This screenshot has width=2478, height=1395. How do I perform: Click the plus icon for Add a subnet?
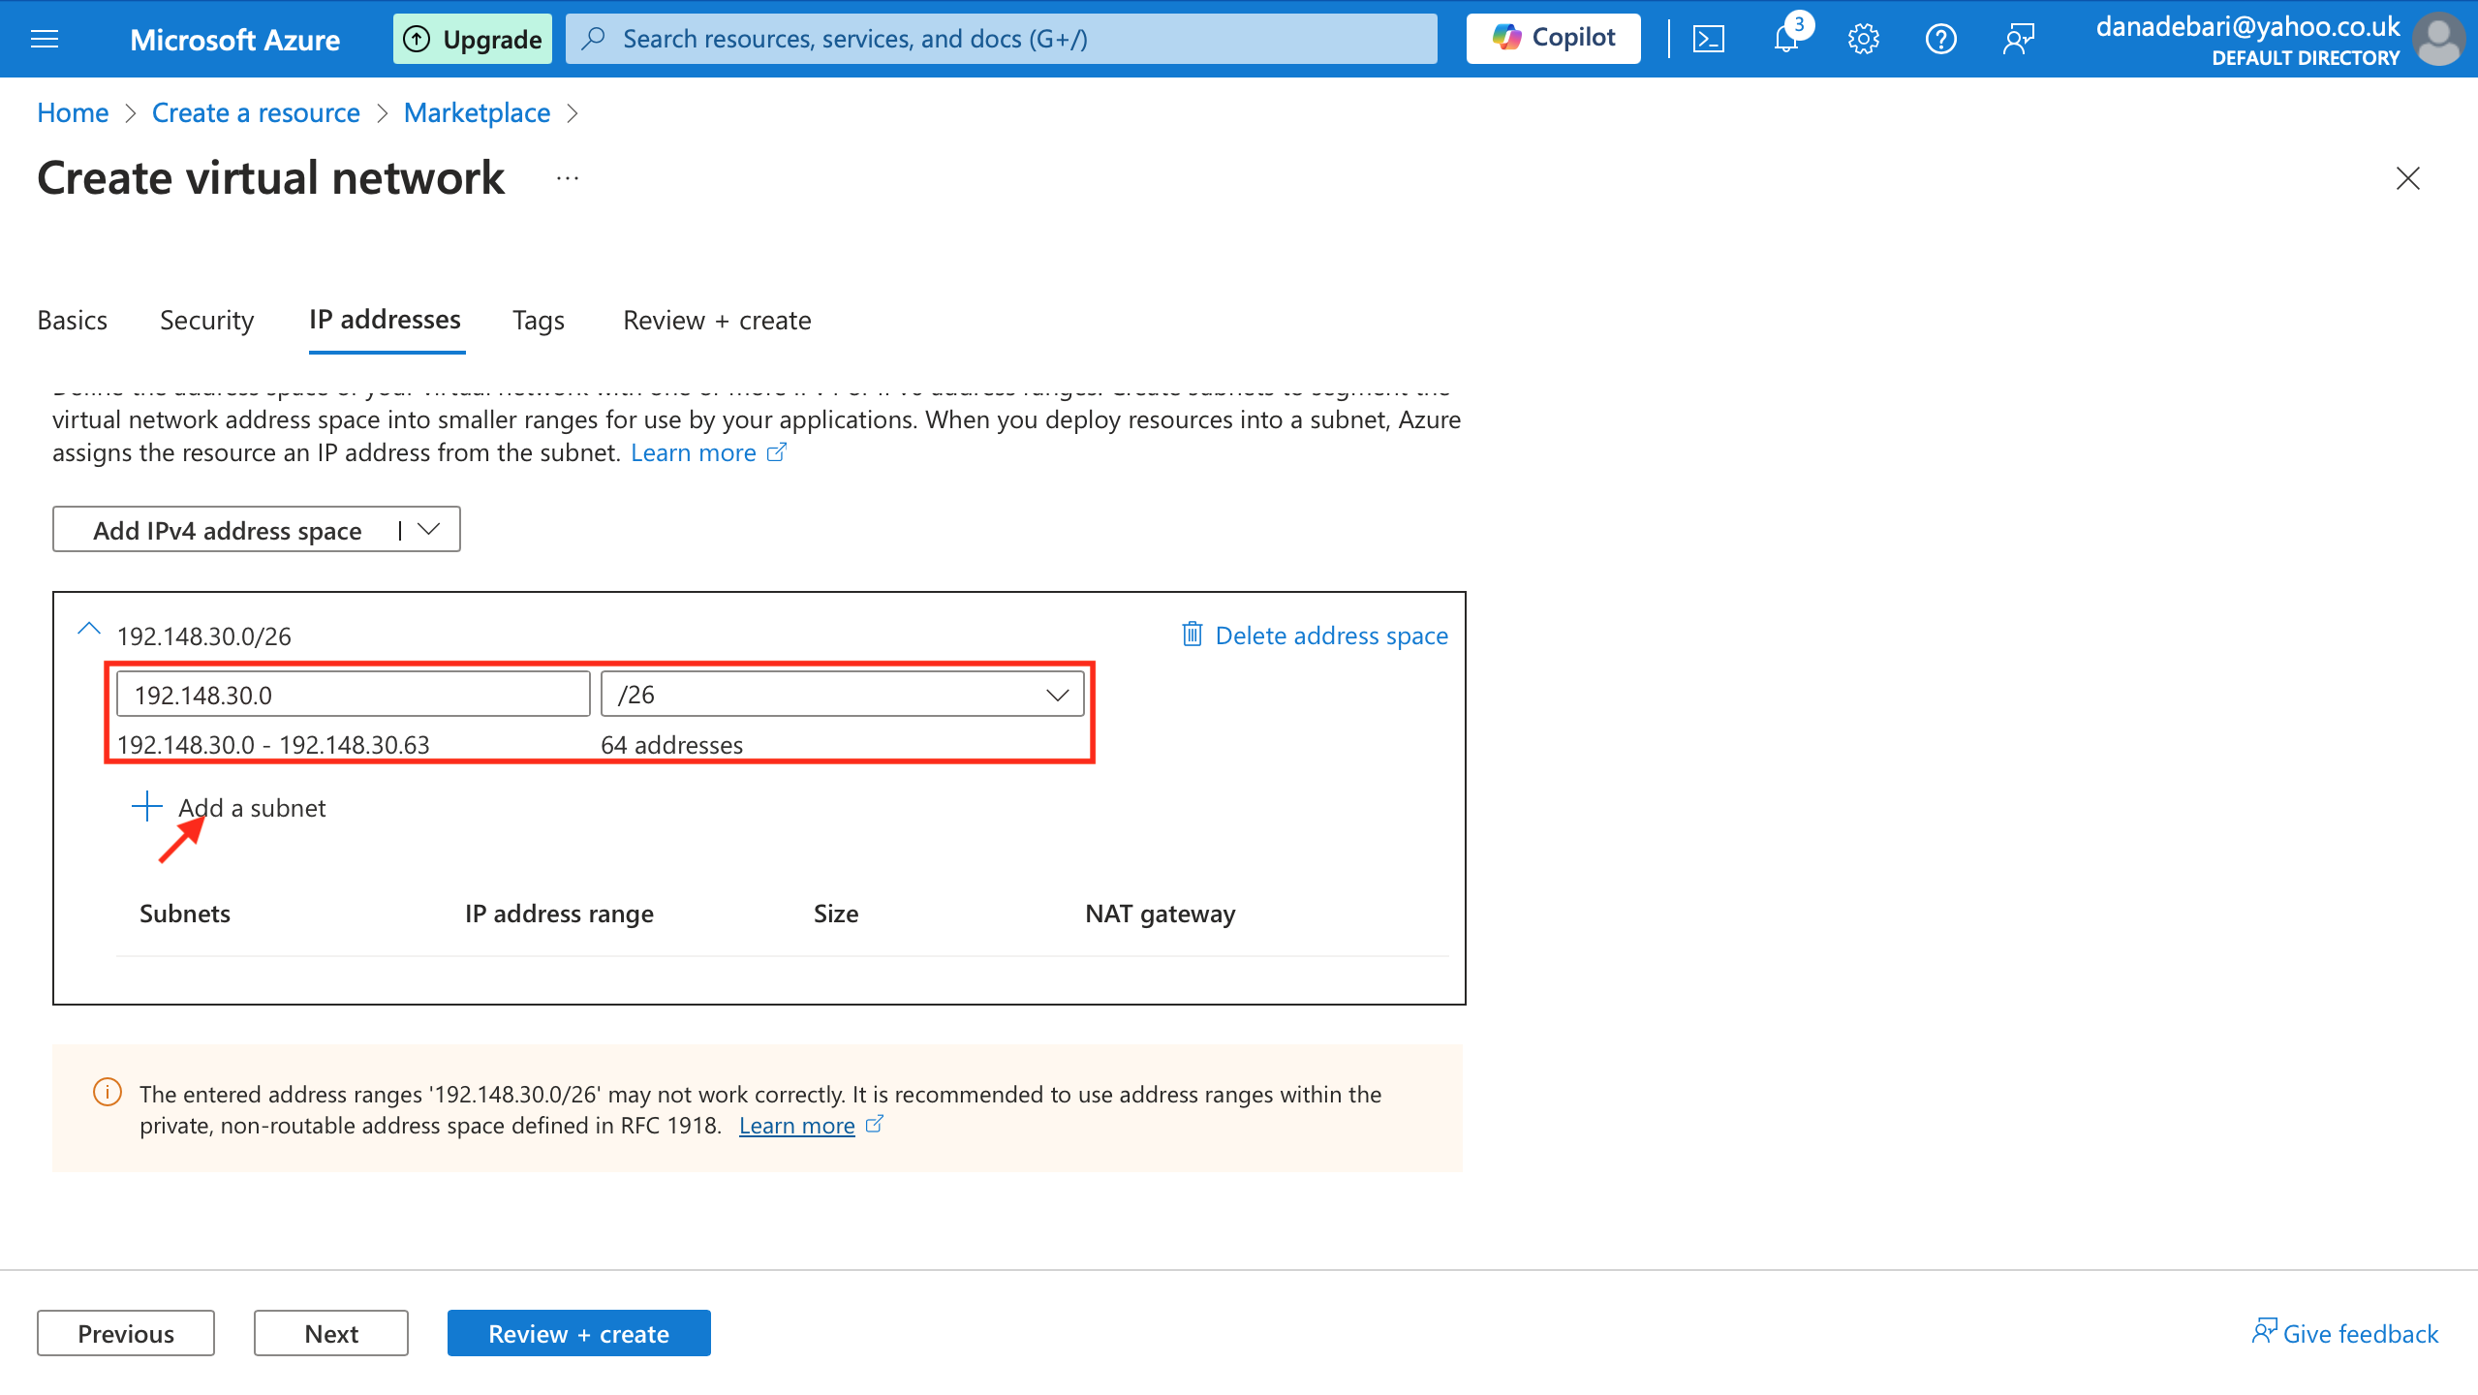point(146,806)
